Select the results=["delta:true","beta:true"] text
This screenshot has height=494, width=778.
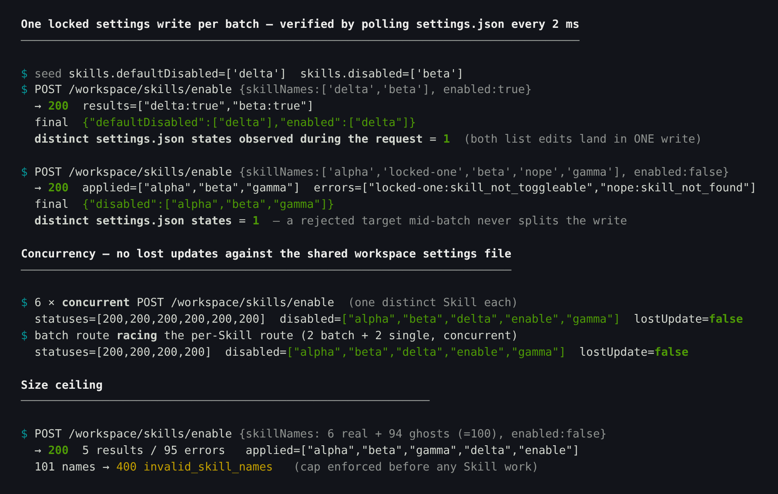coord(198,106)
